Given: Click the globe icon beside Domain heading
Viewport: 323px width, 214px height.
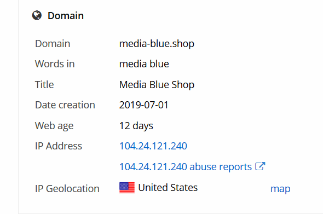Looking at the screenshot, I should (37, 15).
